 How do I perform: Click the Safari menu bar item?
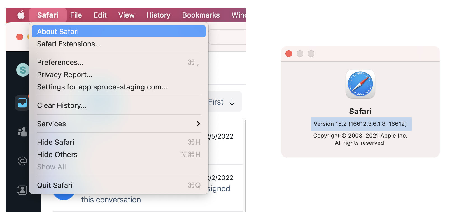pyautogui.click(x=48, y=15)
